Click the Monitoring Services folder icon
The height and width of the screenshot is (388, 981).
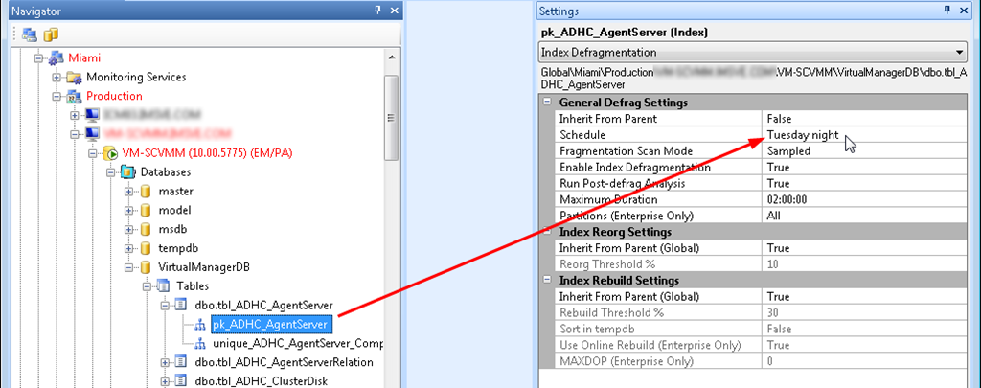(x=75, y=78)
